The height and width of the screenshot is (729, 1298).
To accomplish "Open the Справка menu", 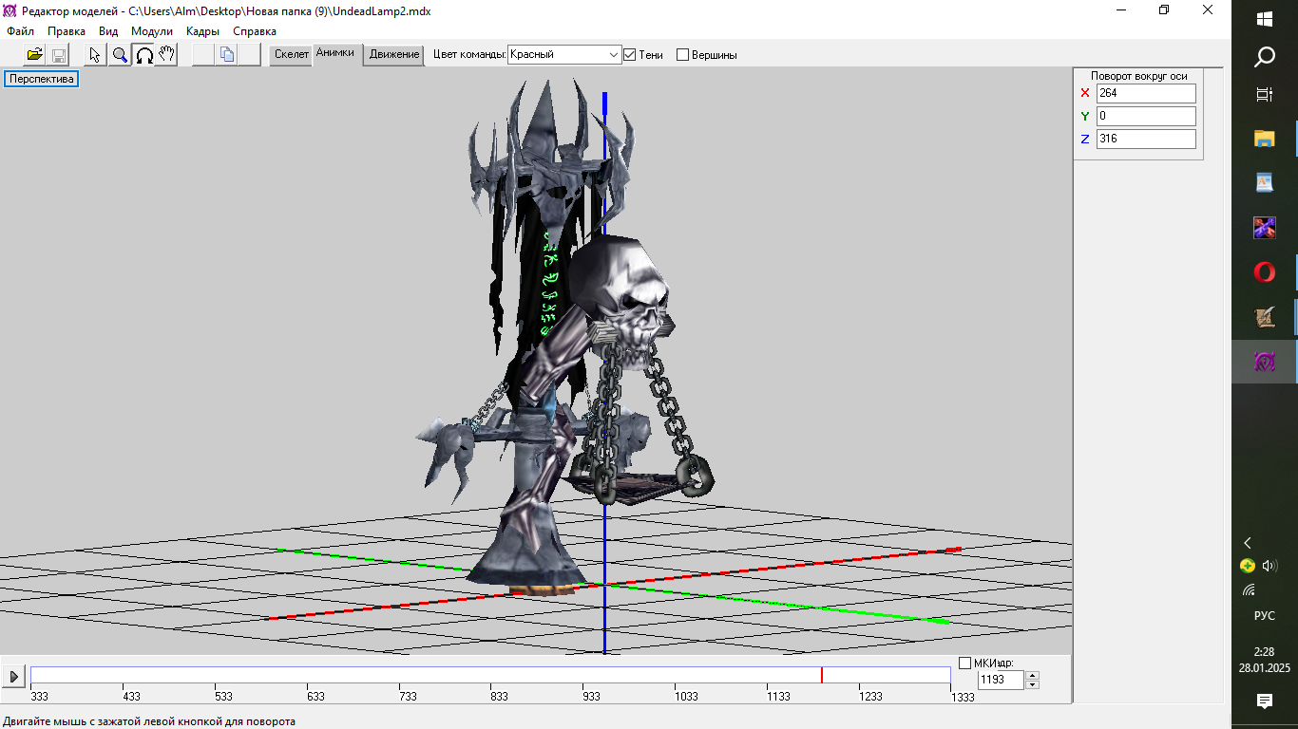I will 255,31.
